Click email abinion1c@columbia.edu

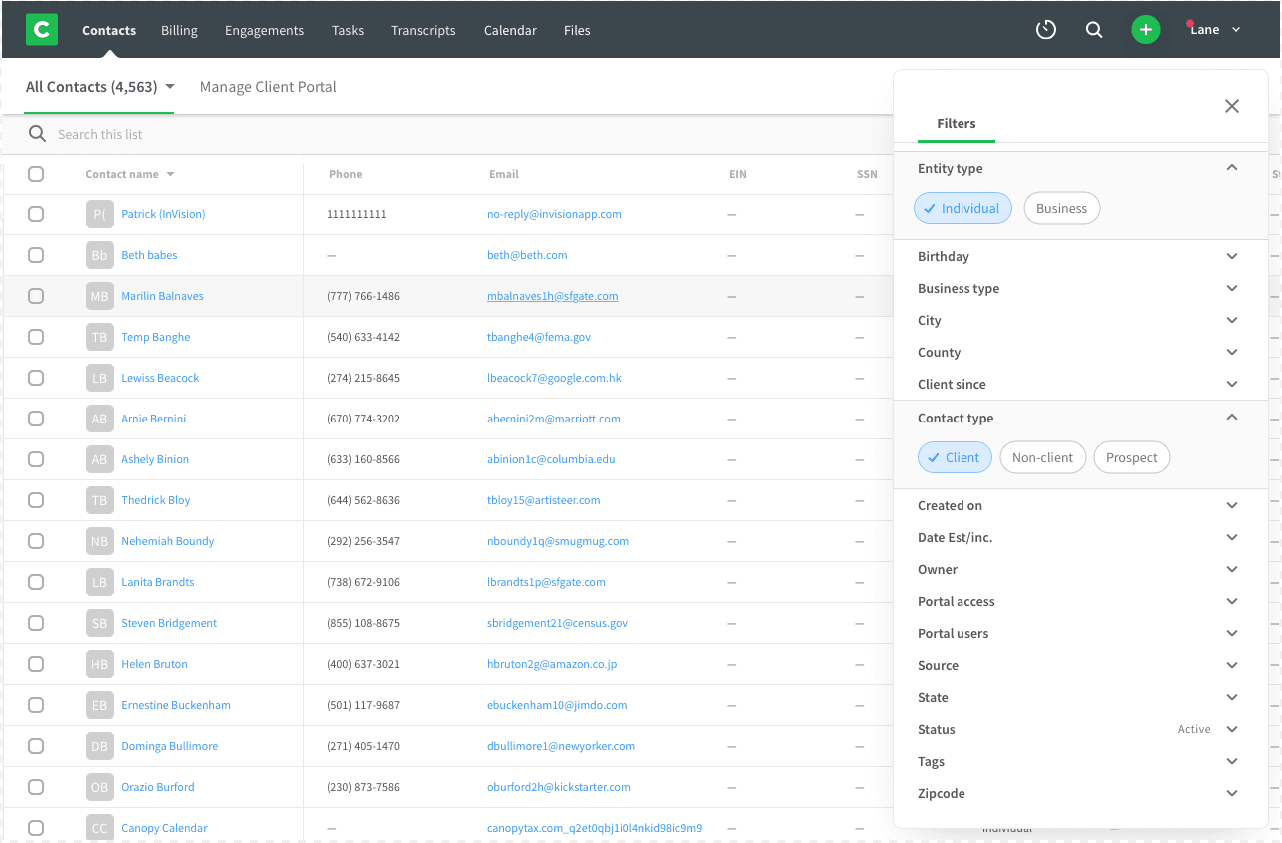[x=551, y=459]
